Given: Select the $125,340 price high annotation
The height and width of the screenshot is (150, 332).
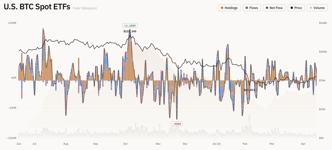Looking at the screenshot, I should pyautogui.click(x=130, y=31).
